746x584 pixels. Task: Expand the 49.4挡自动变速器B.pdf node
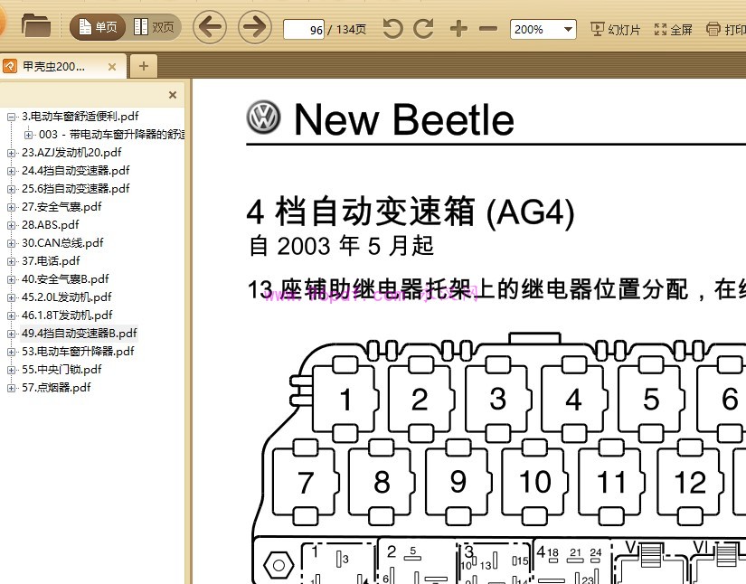11,334
